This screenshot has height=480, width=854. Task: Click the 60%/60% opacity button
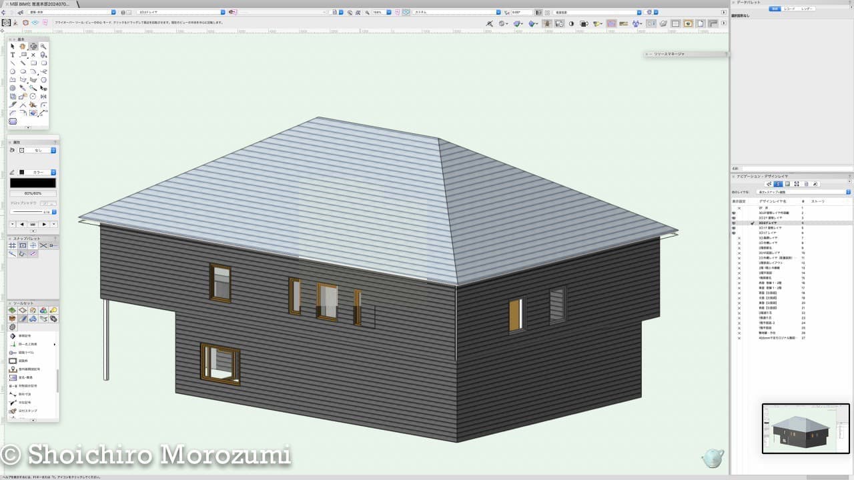[33, 193]
